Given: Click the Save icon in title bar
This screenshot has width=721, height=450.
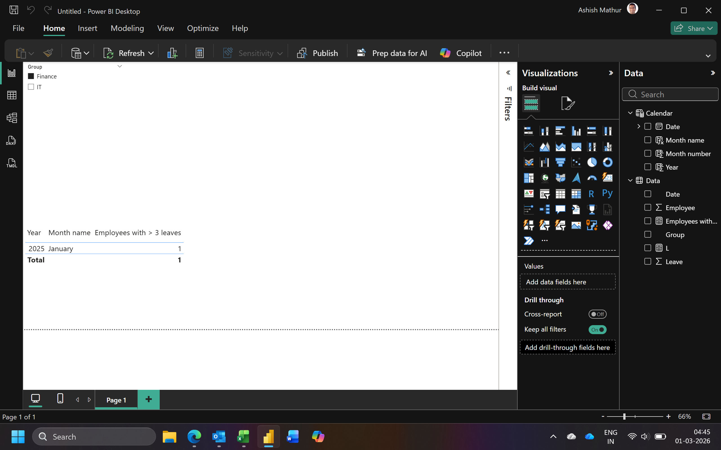Looking at the screenshot, I should click(14, 10).
